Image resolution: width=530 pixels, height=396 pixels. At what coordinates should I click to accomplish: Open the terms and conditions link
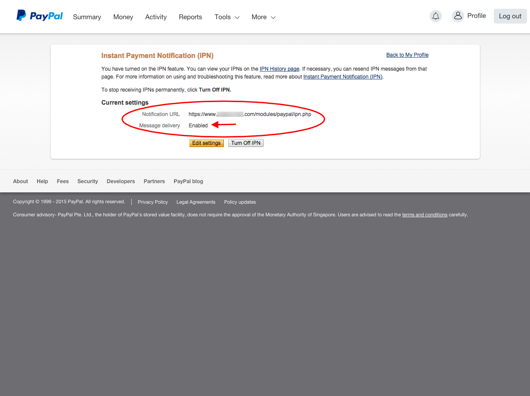tap(424, 215)
